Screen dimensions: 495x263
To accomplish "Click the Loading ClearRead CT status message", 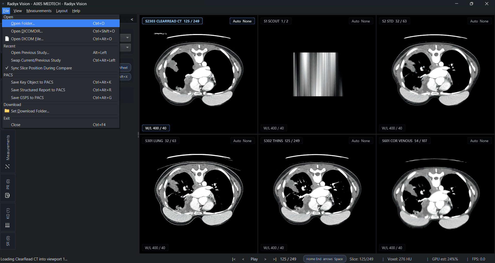I will pyautogui.click(x=34, y=259).
